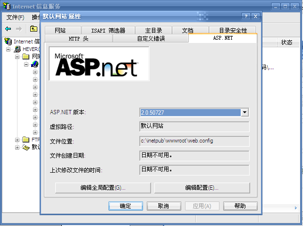Click the forward arrow toolbar icon

coord(19,29)
